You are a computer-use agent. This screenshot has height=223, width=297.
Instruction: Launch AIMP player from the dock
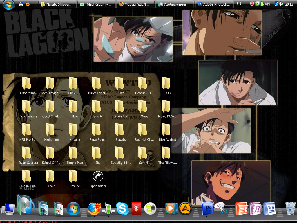(185, 208)
